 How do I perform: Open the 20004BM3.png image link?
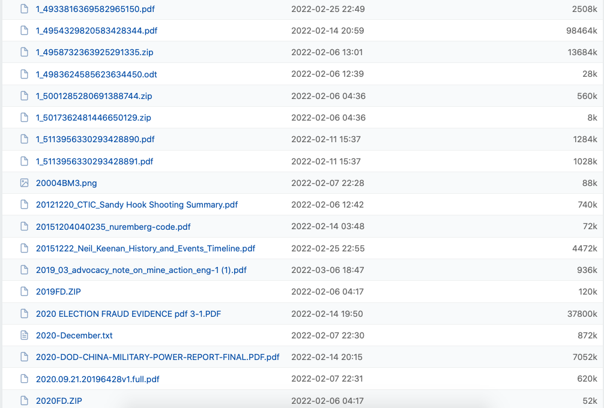pyautogui.click(x=66, y=183)
